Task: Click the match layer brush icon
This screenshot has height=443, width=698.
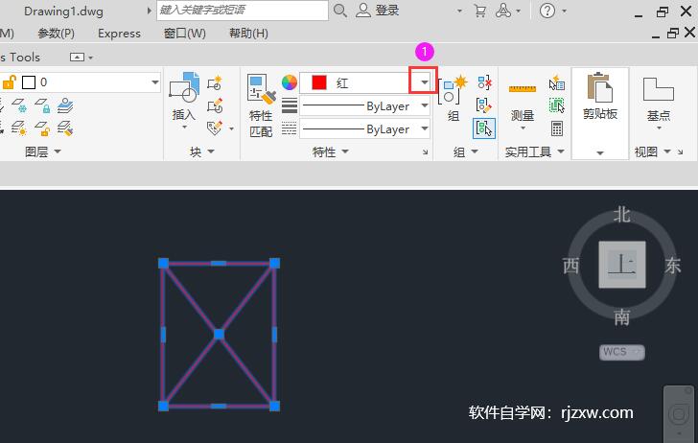Action: coord(65,128)
